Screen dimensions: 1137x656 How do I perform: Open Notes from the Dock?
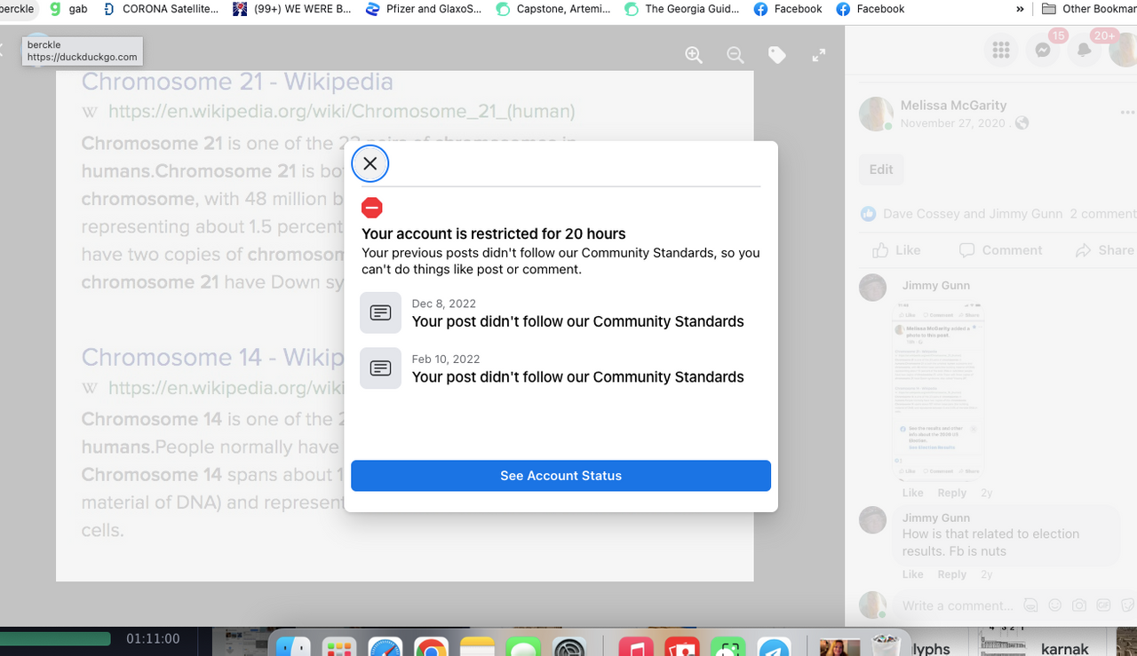[x=478, y=649]
